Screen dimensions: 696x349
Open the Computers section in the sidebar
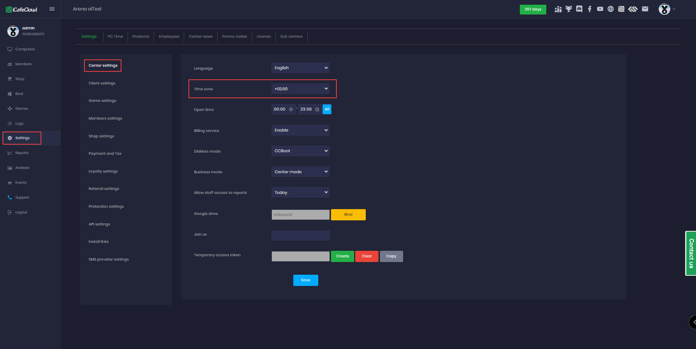point(25,49)
